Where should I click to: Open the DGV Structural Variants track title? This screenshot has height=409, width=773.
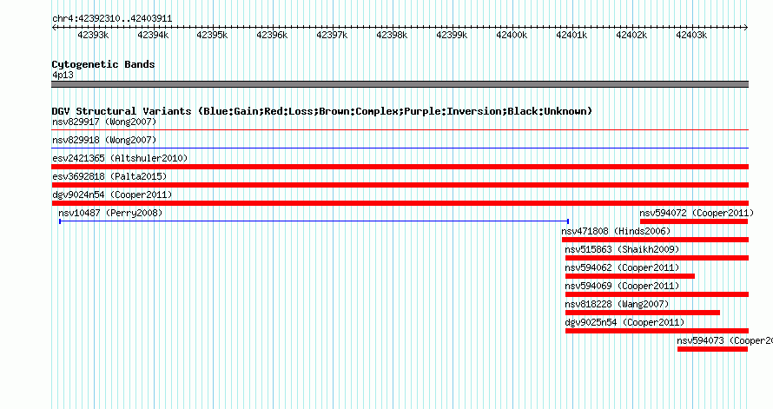[x=322, y=111]
